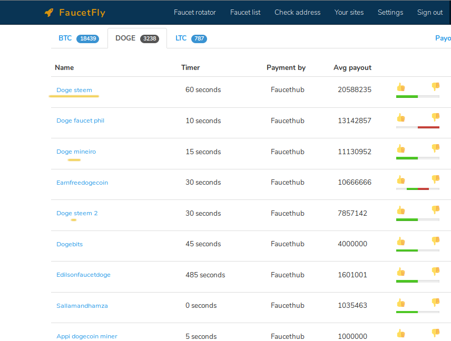Dislike the Dogebits faucet
Screen dimensions: 451x341
[436, 240]
